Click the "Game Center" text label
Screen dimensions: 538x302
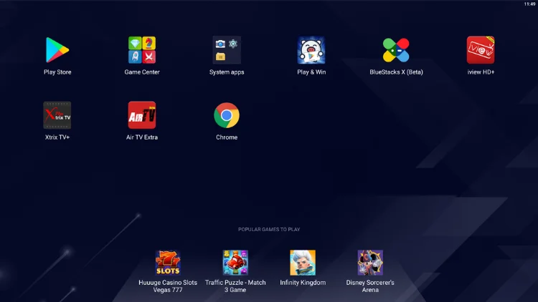[142, 72]
